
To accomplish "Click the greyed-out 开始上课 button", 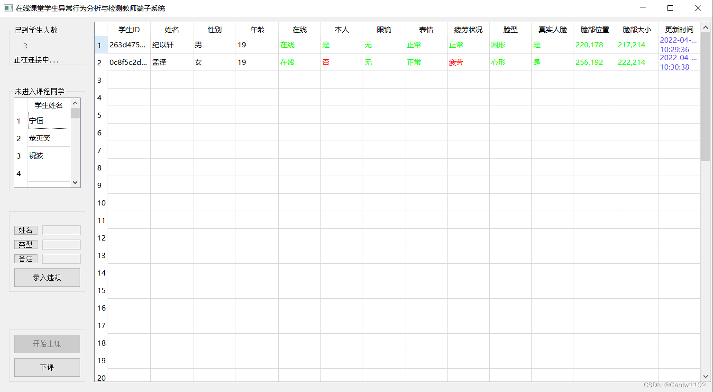I will point(47,344).
